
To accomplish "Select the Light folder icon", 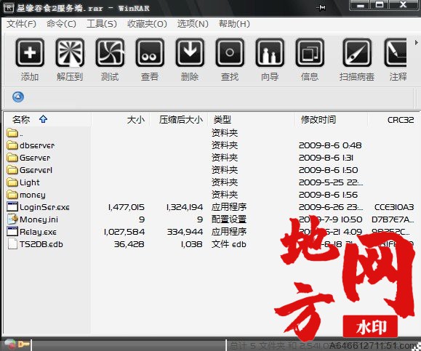I will coord(12,182).
